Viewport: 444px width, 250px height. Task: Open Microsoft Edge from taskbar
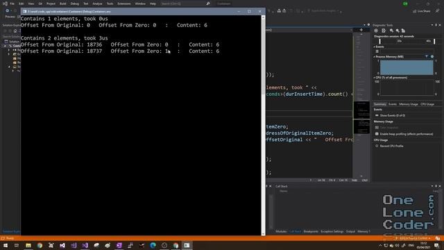click(x=153, y=245)
